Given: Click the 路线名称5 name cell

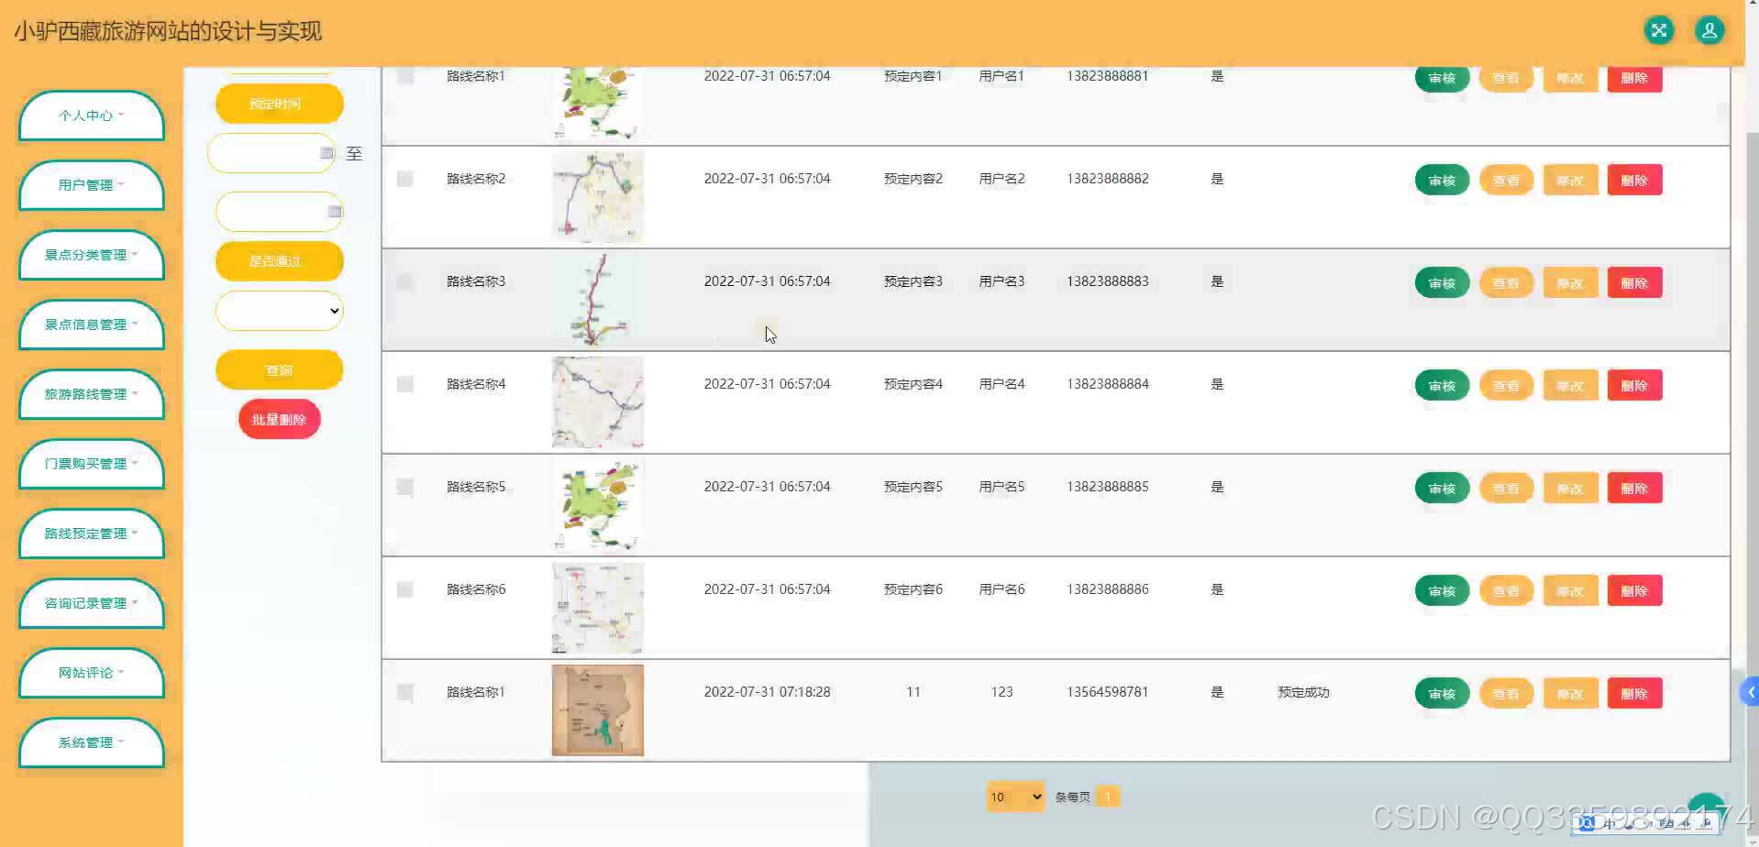Looking at the screenshot, I should [476, 487].
